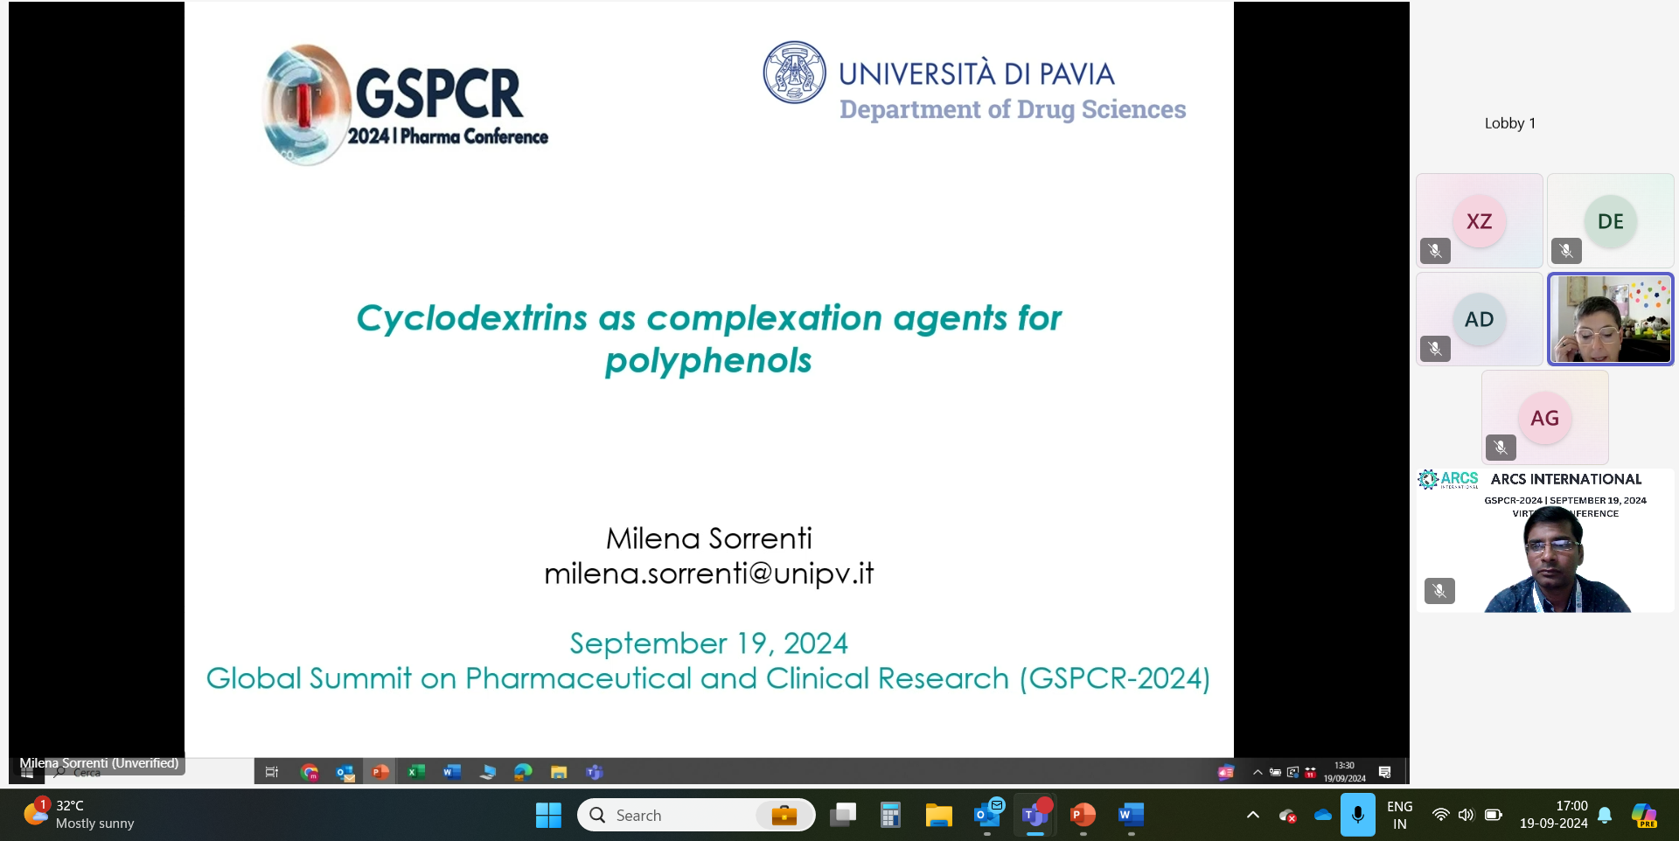Screen dimensions: 1679x841
Task: Open notifications with the bell icon
Action: [x=1605, y=815]
